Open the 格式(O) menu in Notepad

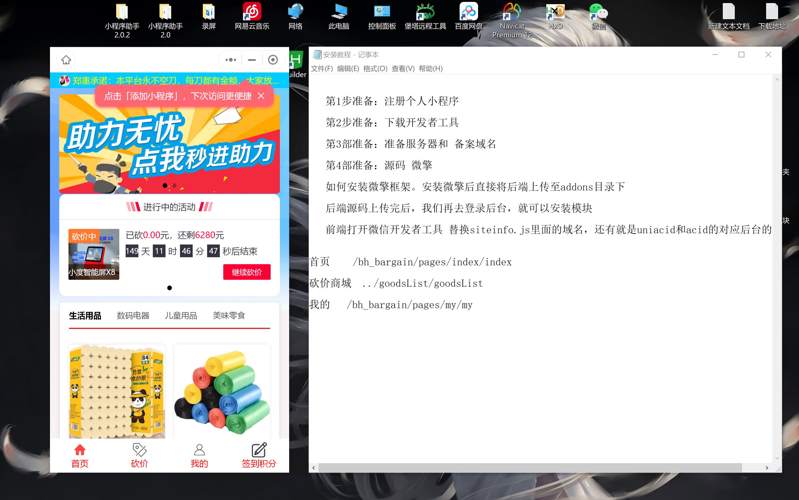[x=375, y=69]
